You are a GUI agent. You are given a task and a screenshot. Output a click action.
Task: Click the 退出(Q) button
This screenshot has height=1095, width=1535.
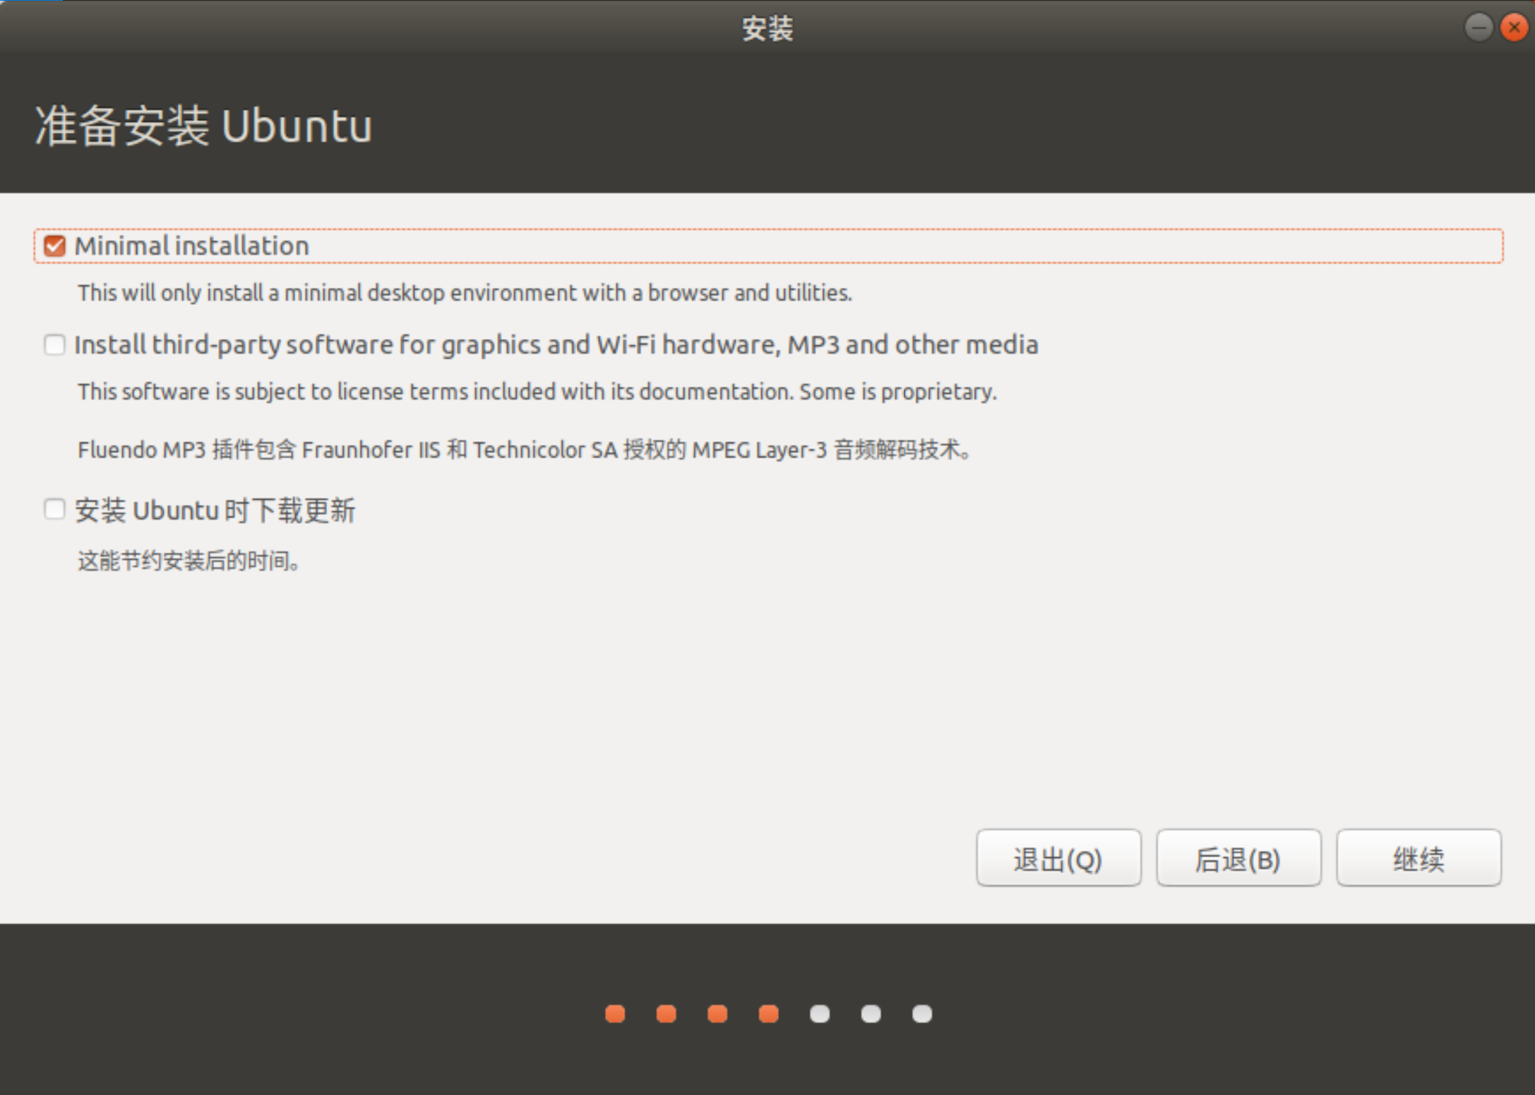1058,858
